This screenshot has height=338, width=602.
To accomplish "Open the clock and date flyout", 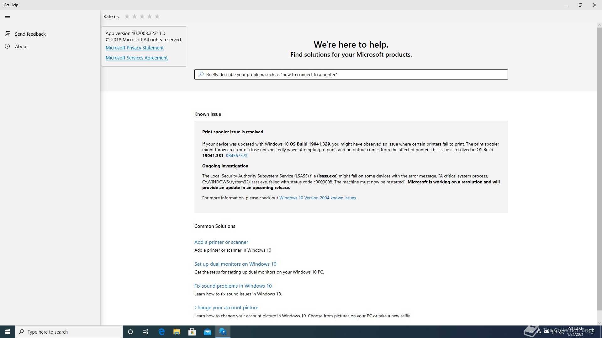I will pos(575,332).
